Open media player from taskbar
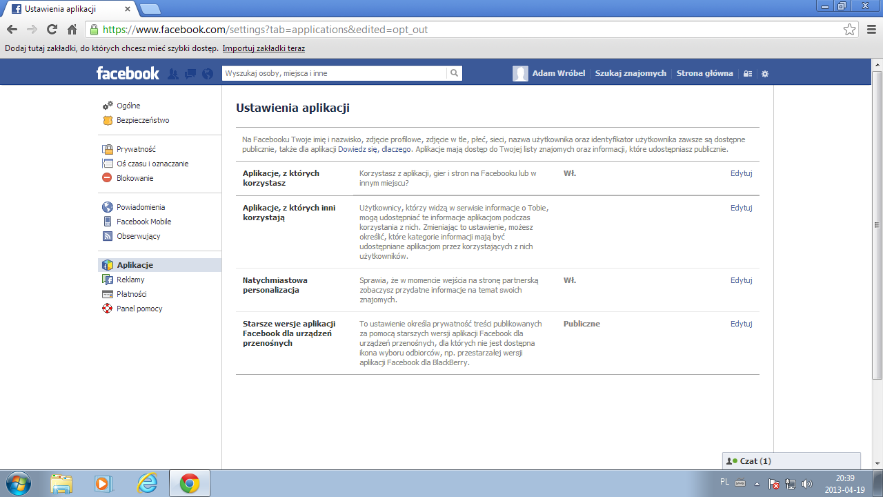Image resolution: width=883 pixels, height=497 pixels. [103, 483]
